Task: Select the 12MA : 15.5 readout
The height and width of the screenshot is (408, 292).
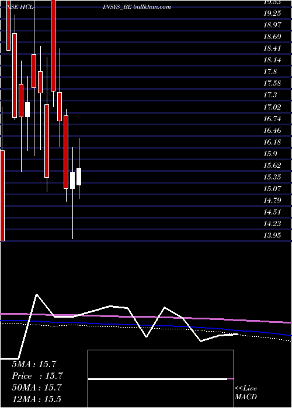Action: pos(36,399)
